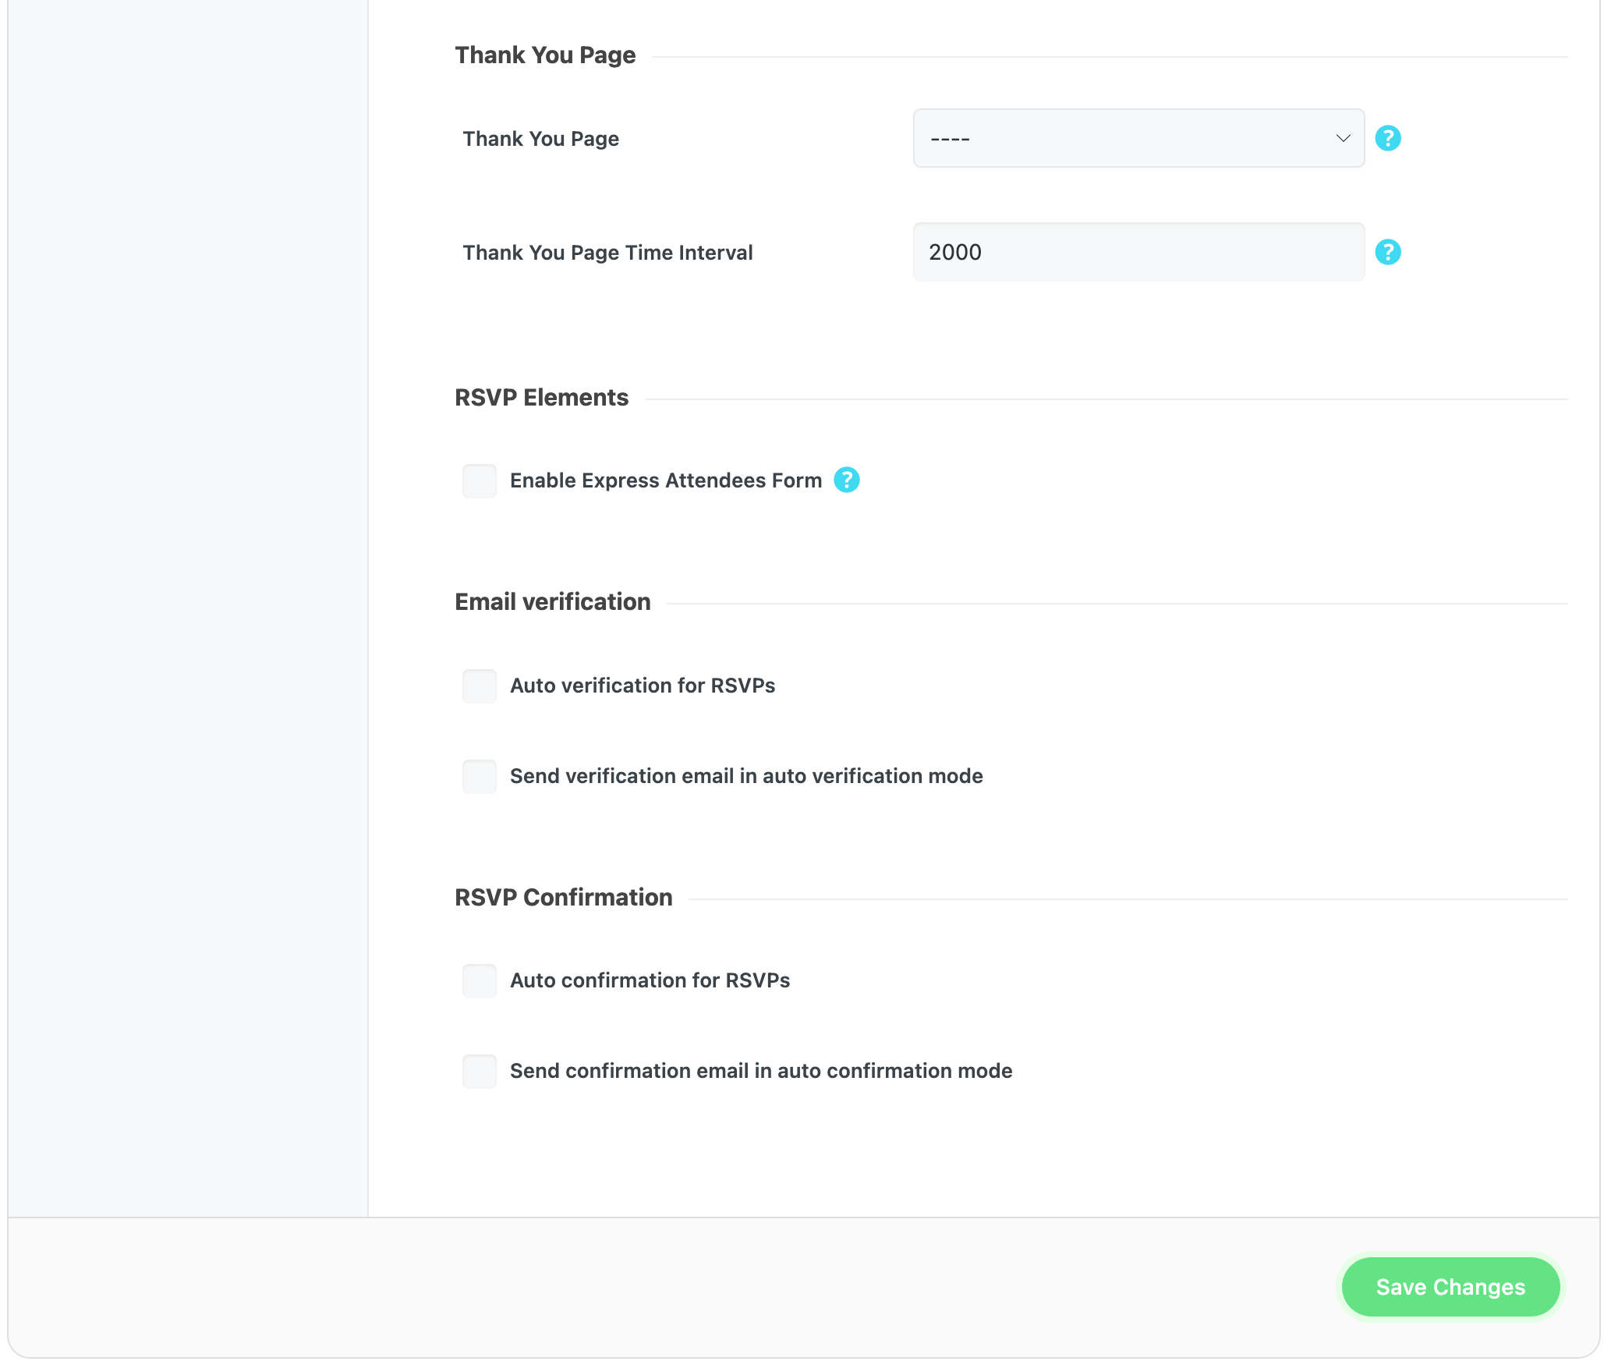Image resolution: width=1604 pixels, height=1361 pixels.
Task: Click help icon beside Time Interval field
Action: coord(1387,252)
